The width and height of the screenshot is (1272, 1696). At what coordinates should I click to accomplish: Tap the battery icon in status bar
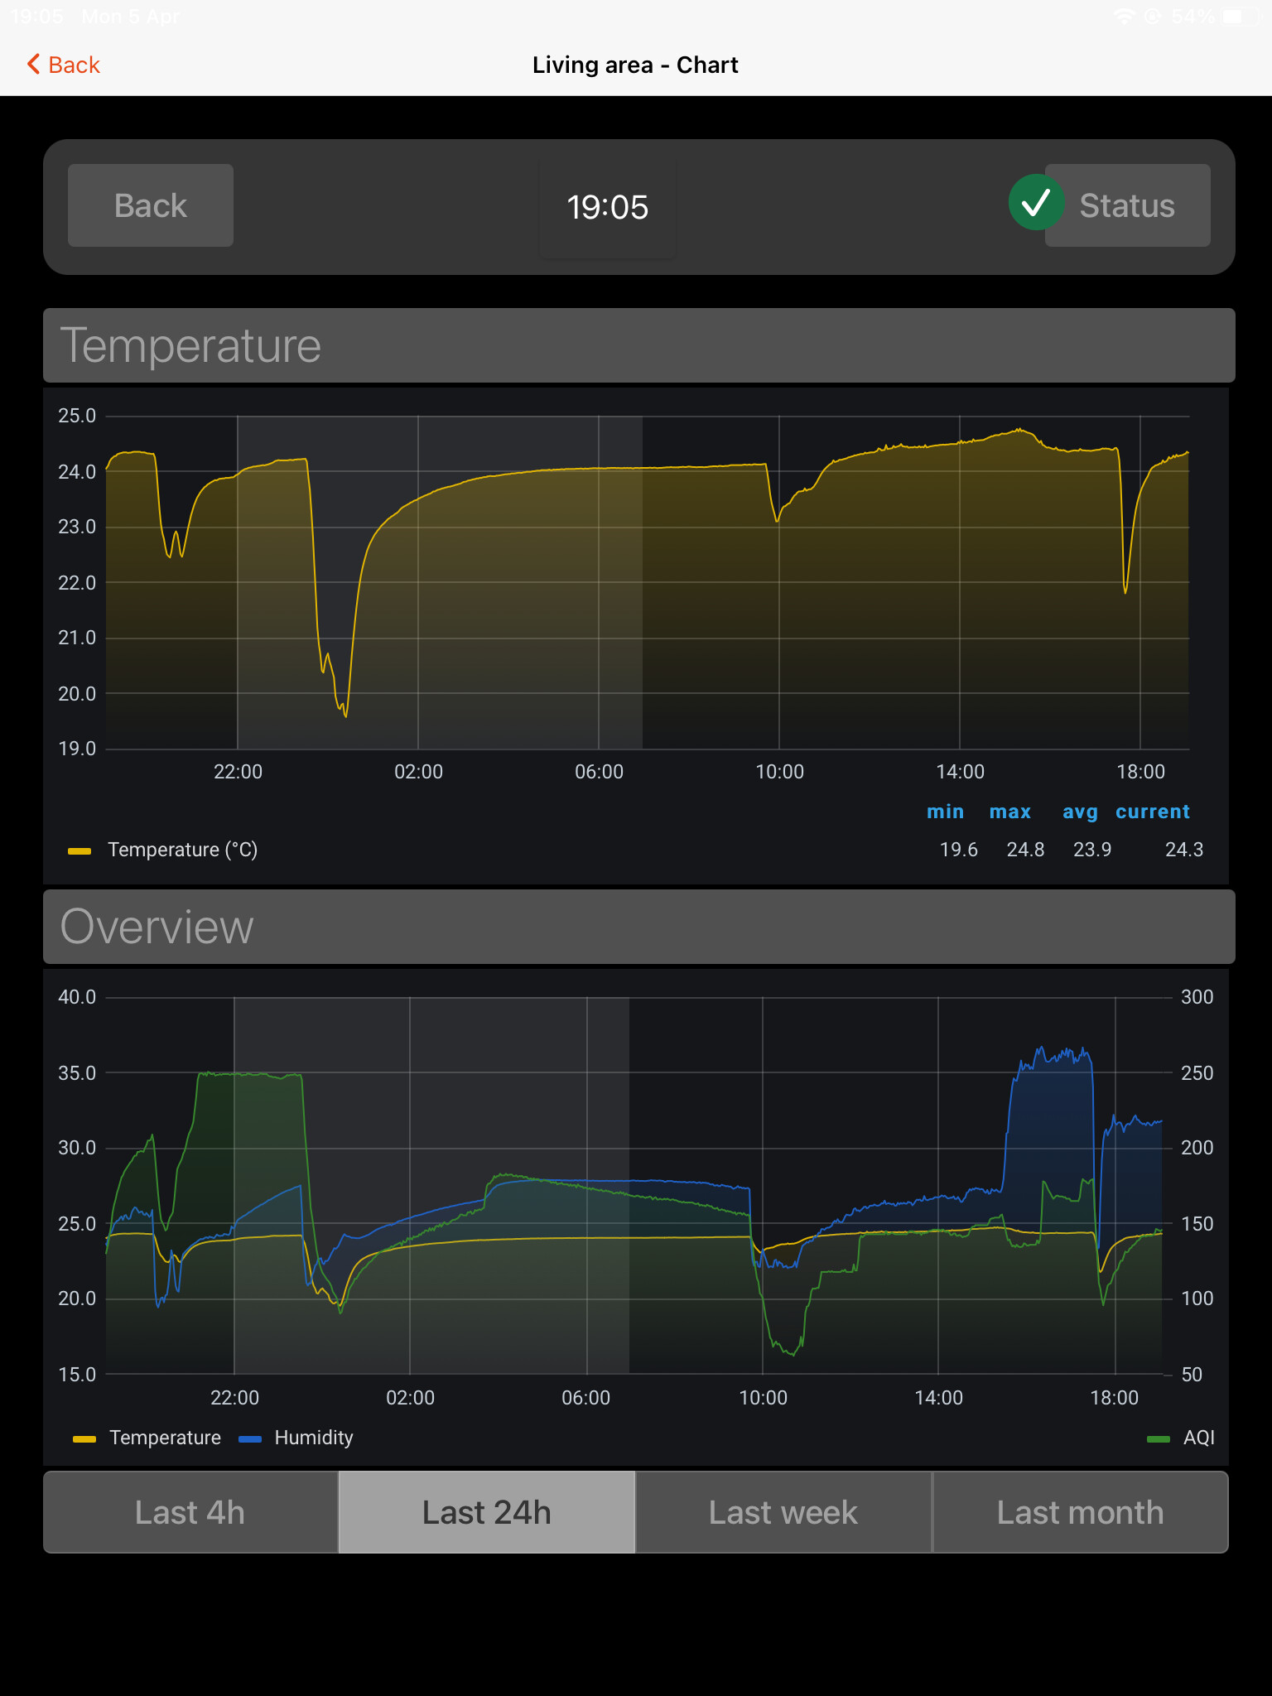tap(1241, 17)
